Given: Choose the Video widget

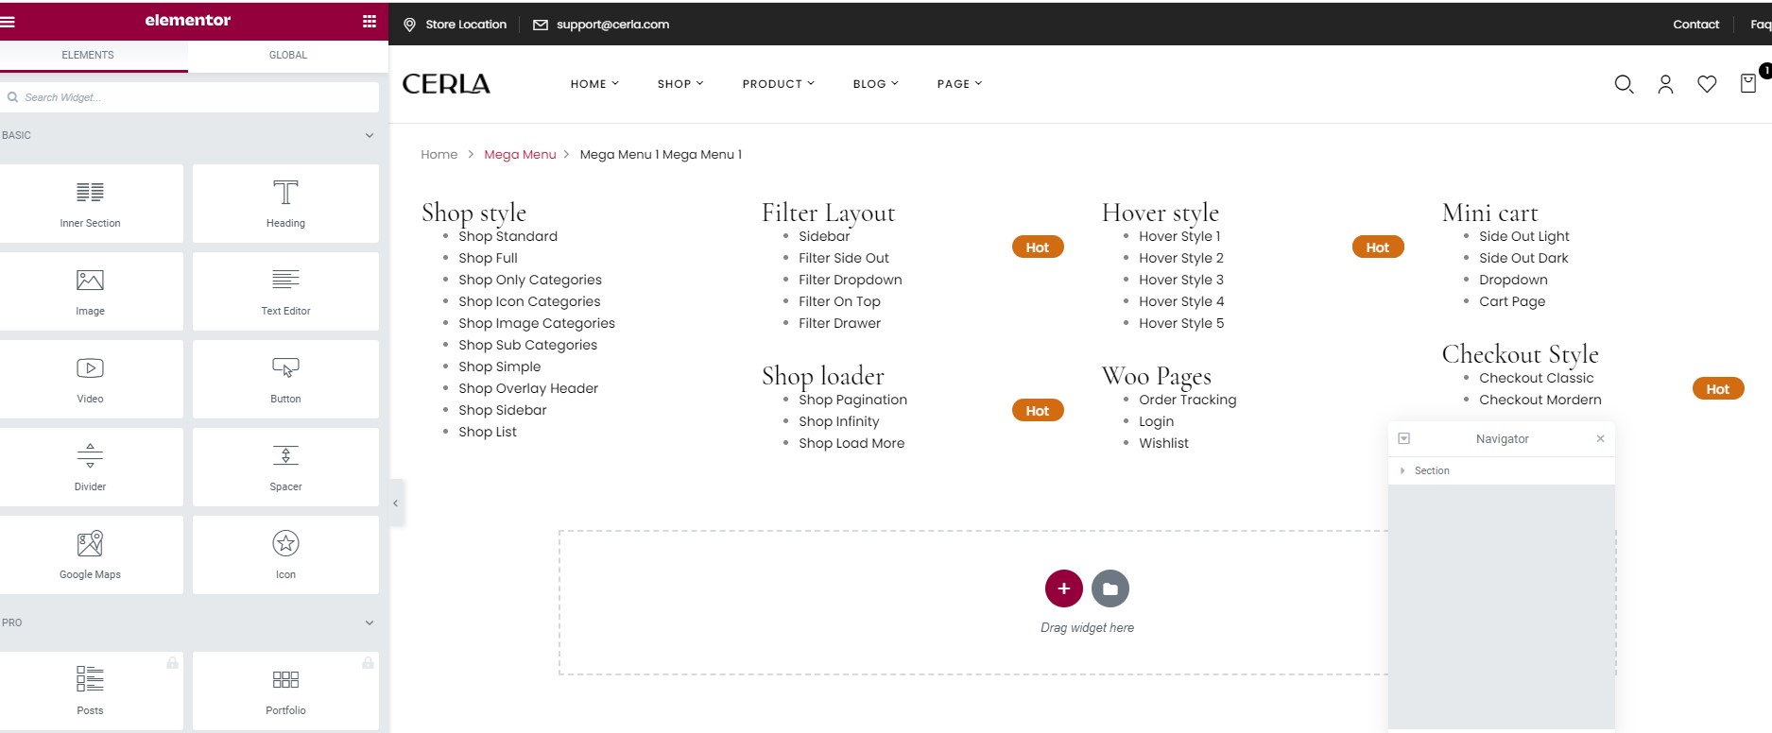Looking at the screenshot, I should (x=90, y=379).
